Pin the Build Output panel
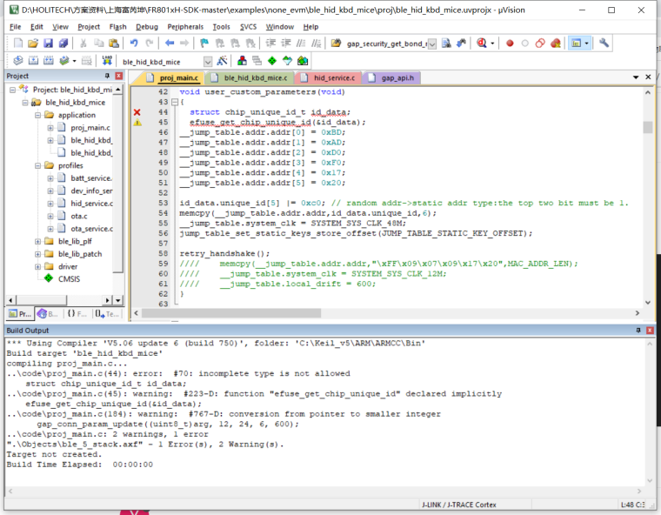 coord(638,331)
